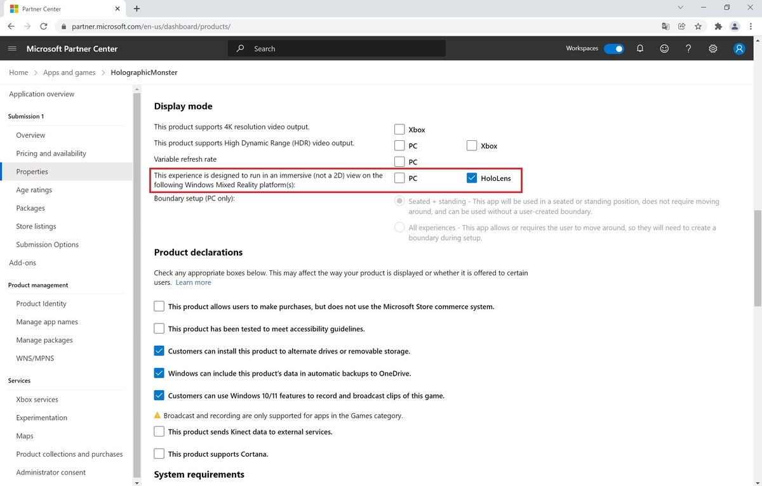Toggle the Workspaces switch
762x486 pixels.
(614, 49)
